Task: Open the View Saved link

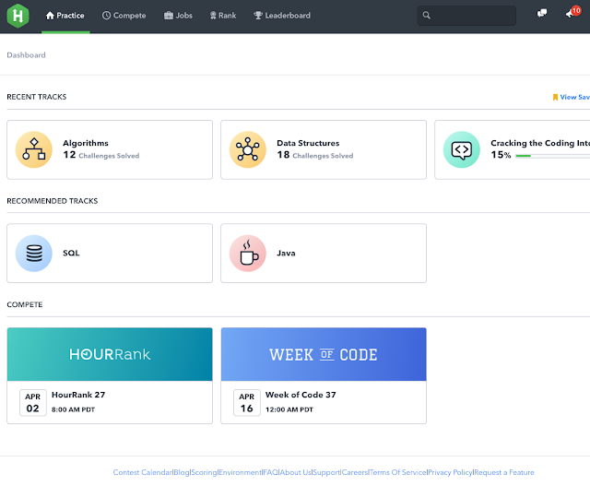Action: [x=571, y=97]
